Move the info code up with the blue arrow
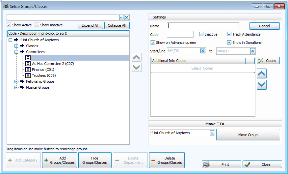Image resolution: width=288 pixels, height=174 pixels. click(x=261, y=74)
